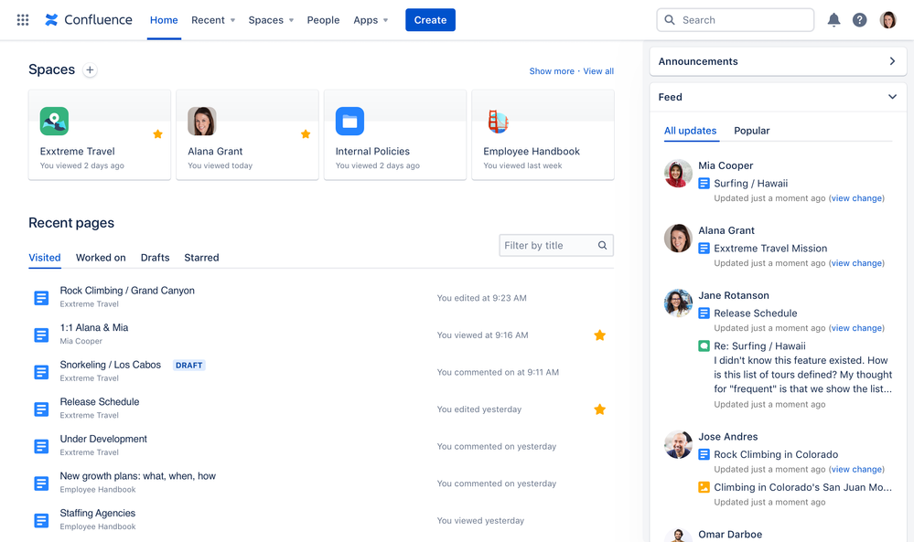Switch to the Starred tab

201,258
